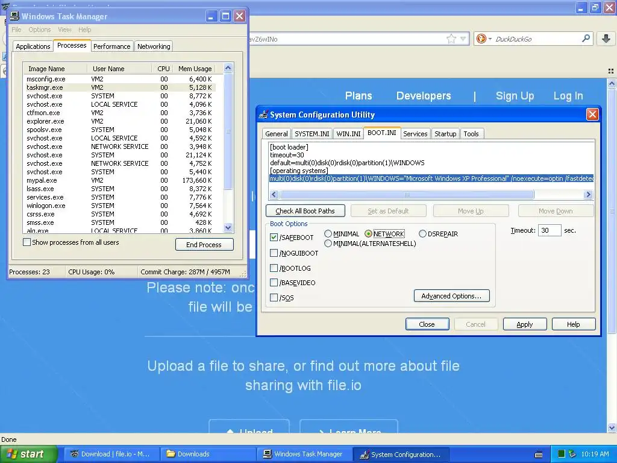The height and width of the screenshot is (463, 617).
Task: Open search engine dropdown arrow
Action: pyautogui.click(x=490, y=39)
